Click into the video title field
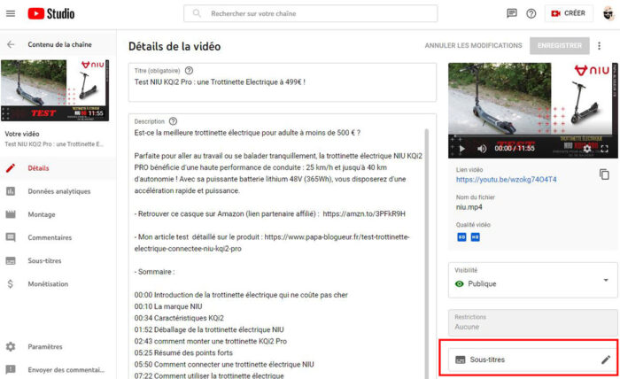This screenshot has height=379, width=620. (x=283, y=82)
